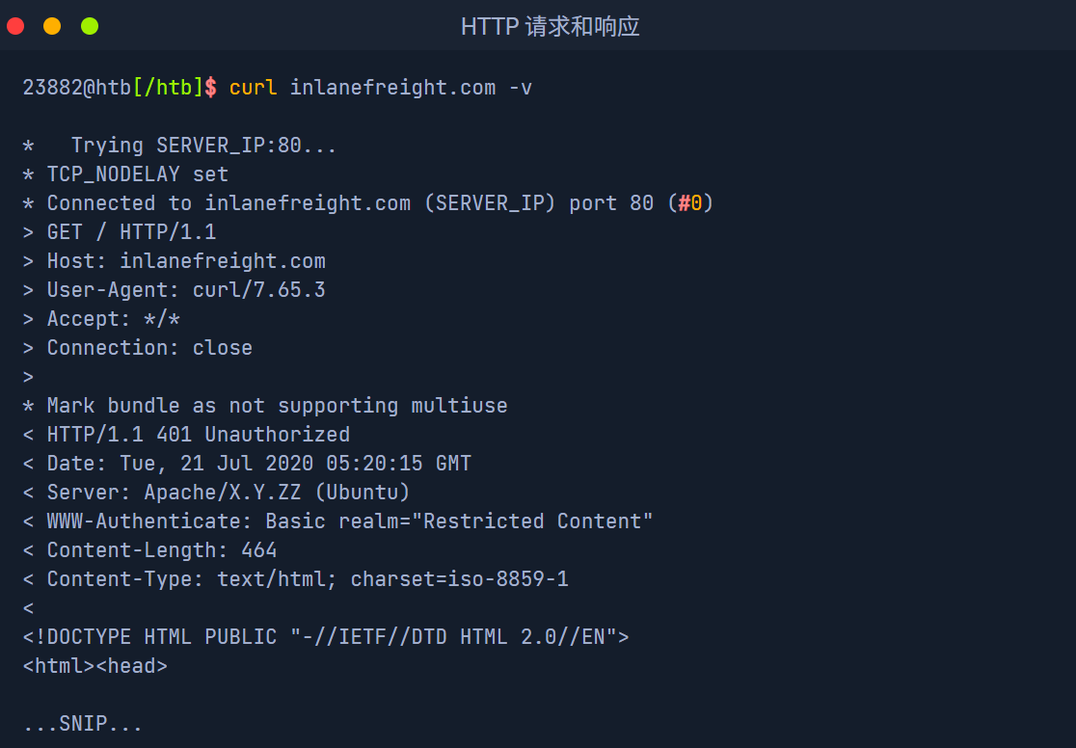Click the yellow minimize window button
This screenshot has width=1076, height=748.
point(52,26)
